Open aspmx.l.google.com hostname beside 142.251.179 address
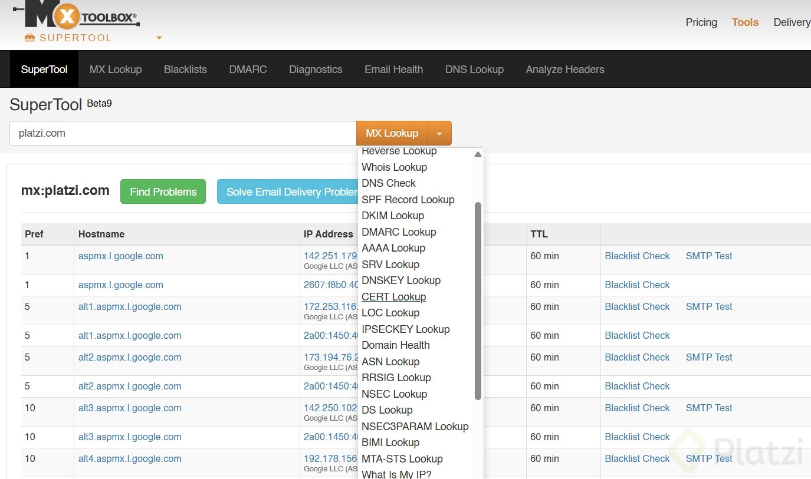 121,256
